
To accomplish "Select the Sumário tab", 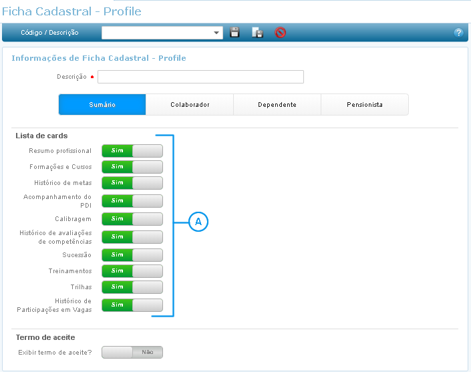I will 102,105.
